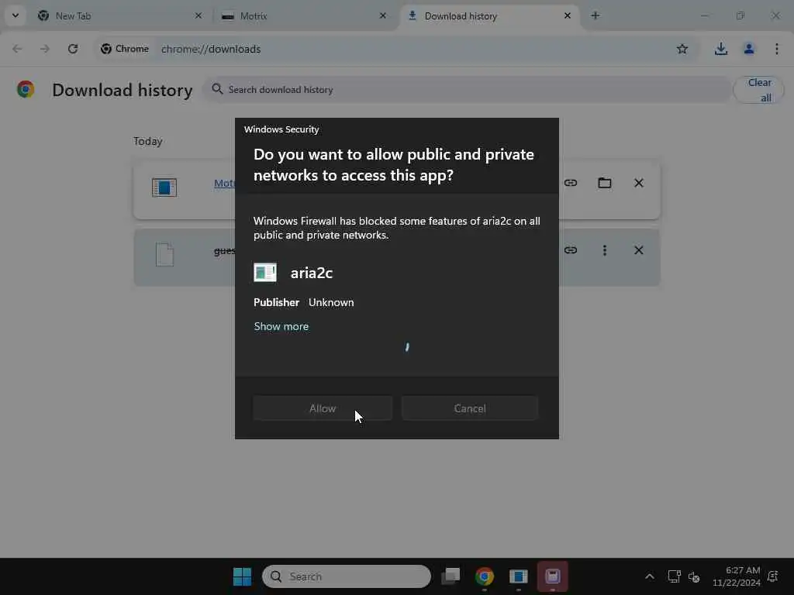This screenshot has width=794, height=595.
Task: Close the New Tab tab
Action: (198, 15)
